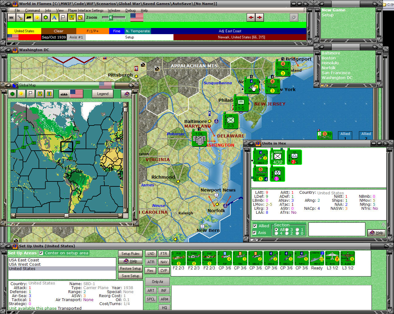This screenshot has height=314, width=394.
Task: Select the 4(3)2 unit in Units in Hex
Action: pos(278,157)
